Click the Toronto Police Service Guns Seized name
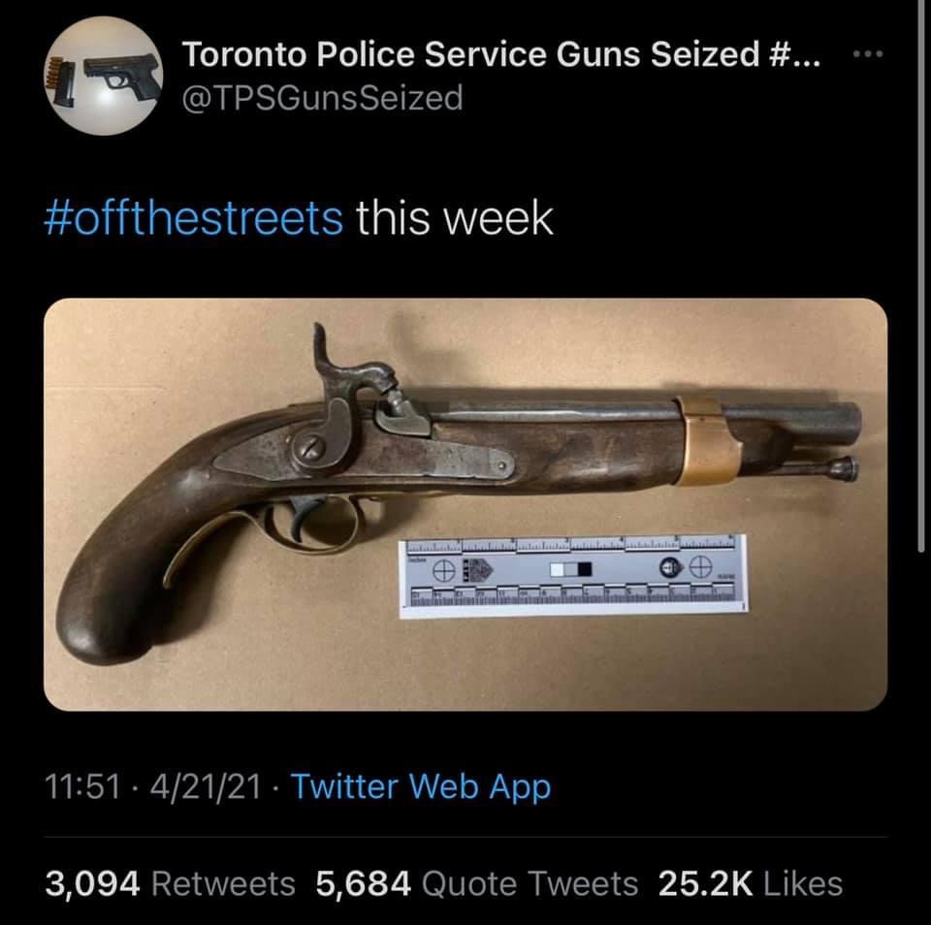Screen dimensions: 931x925 coord(501,54)
